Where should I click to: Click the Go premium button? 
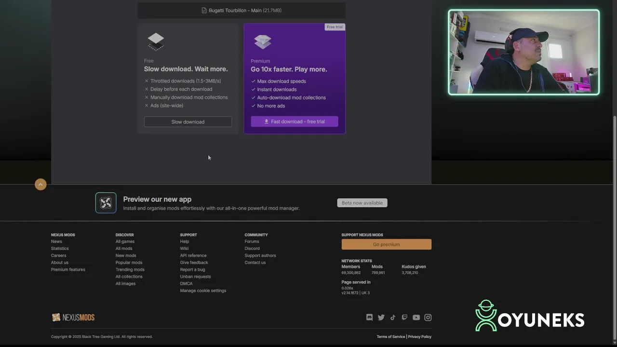coord(387,244)
